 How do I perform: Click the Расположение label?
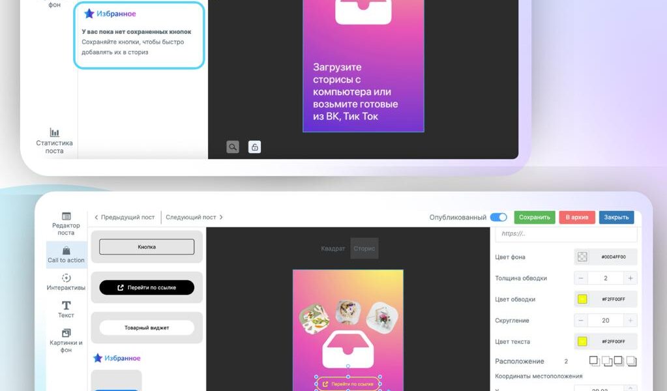[520, 361]
